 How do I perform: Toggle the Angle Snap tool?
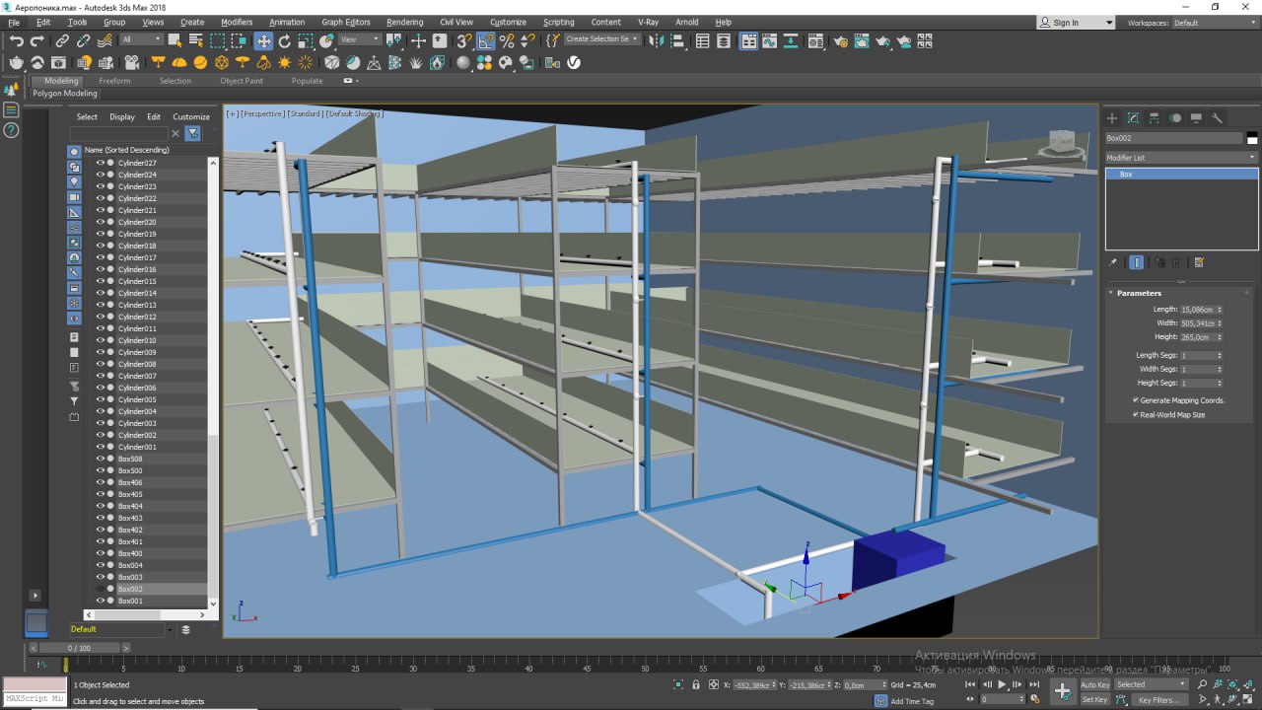click(x=486, y=40)
